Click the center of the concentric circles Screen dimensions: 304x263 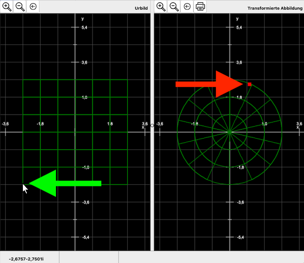pos(230,132)
